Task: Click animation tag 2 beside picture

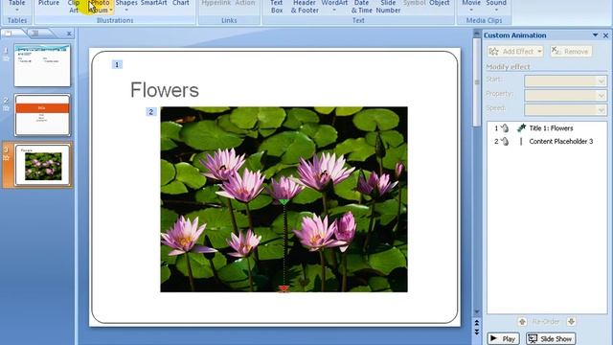Action: tap(151, 112)
